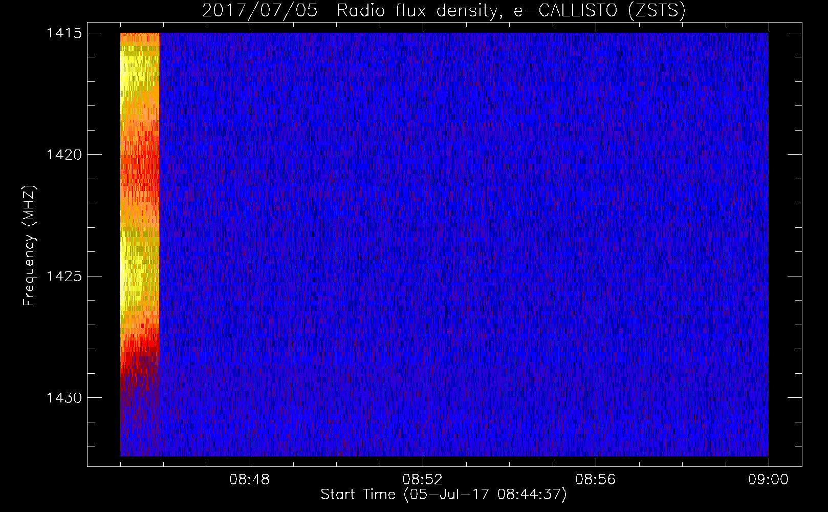Viewport: 828px width, 512px height.
Task: Click the 1415 frequency axis label
Action: click(x=64, y=33)
